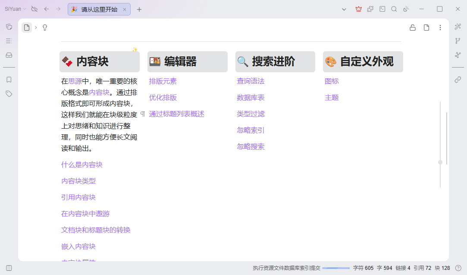Open the 引用内容块 link

(78, 198)
